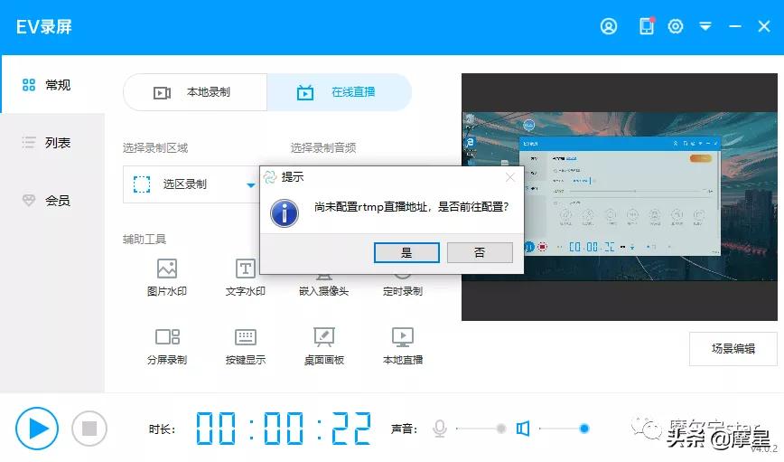Start recording with the play button
784x462 pixels.
[37, 429]
